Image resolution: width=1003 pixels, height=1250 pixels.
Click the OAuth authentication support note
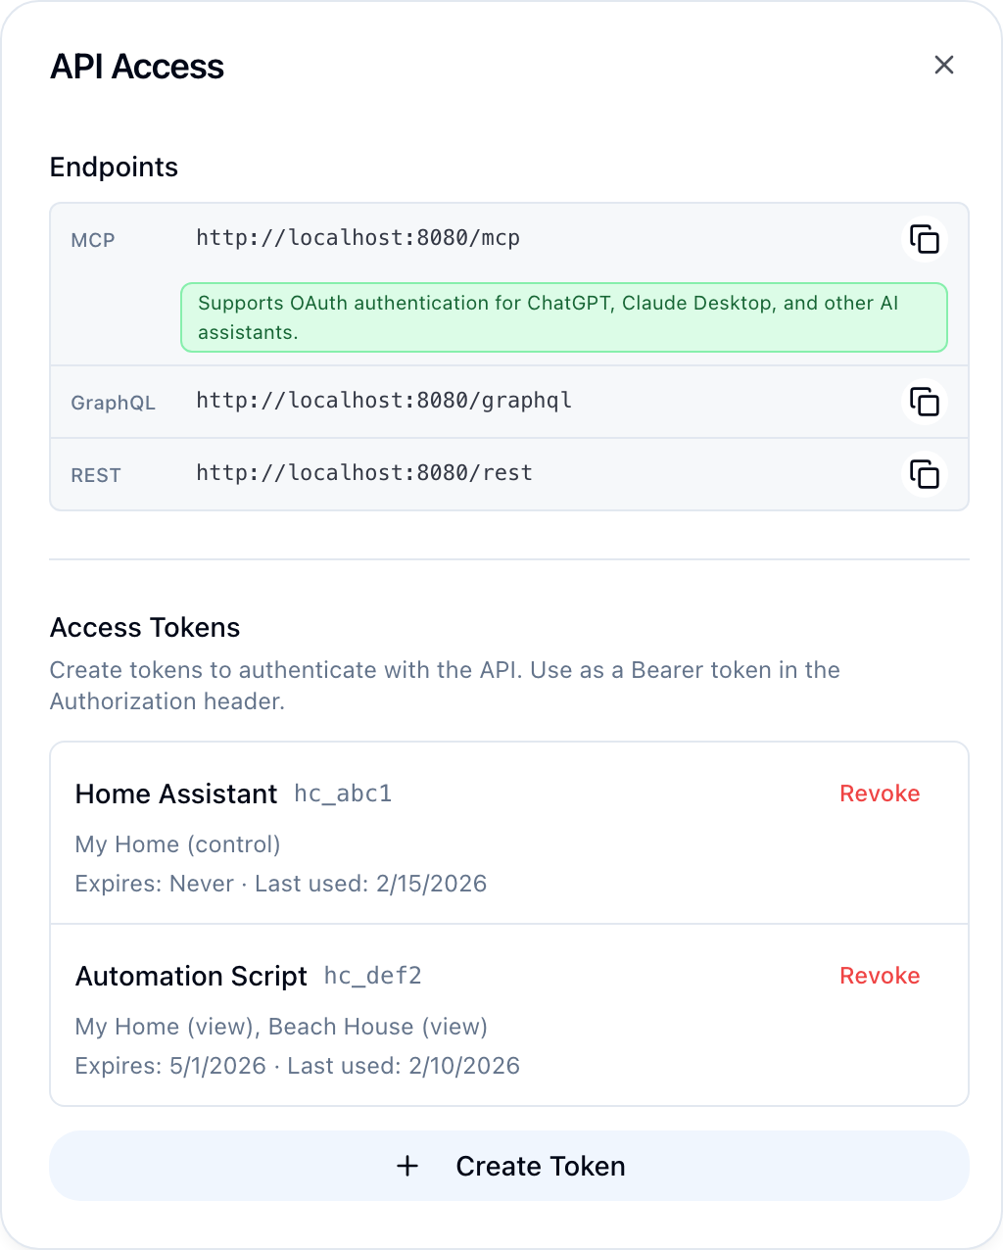[563, 317]
